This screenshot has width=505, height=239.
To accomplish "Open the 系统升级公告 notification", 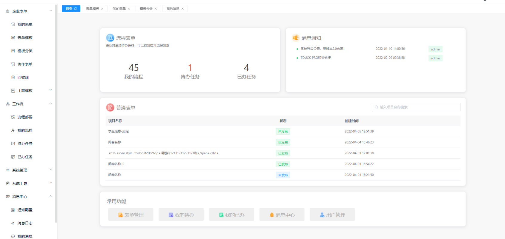I will (x=323, y=49).
